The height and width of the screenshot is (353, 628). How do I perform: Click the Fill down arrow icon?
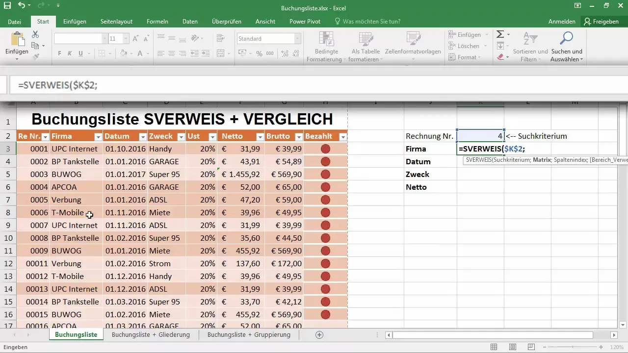point(500,46)
